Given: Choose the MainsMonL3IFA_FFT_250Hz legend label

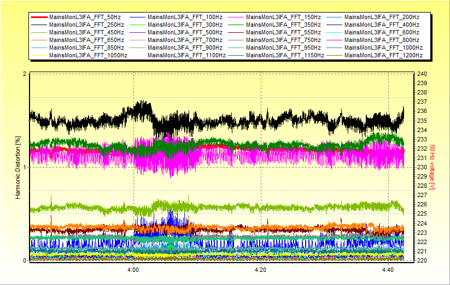Looking at the screenshot, I should point(86,25).
